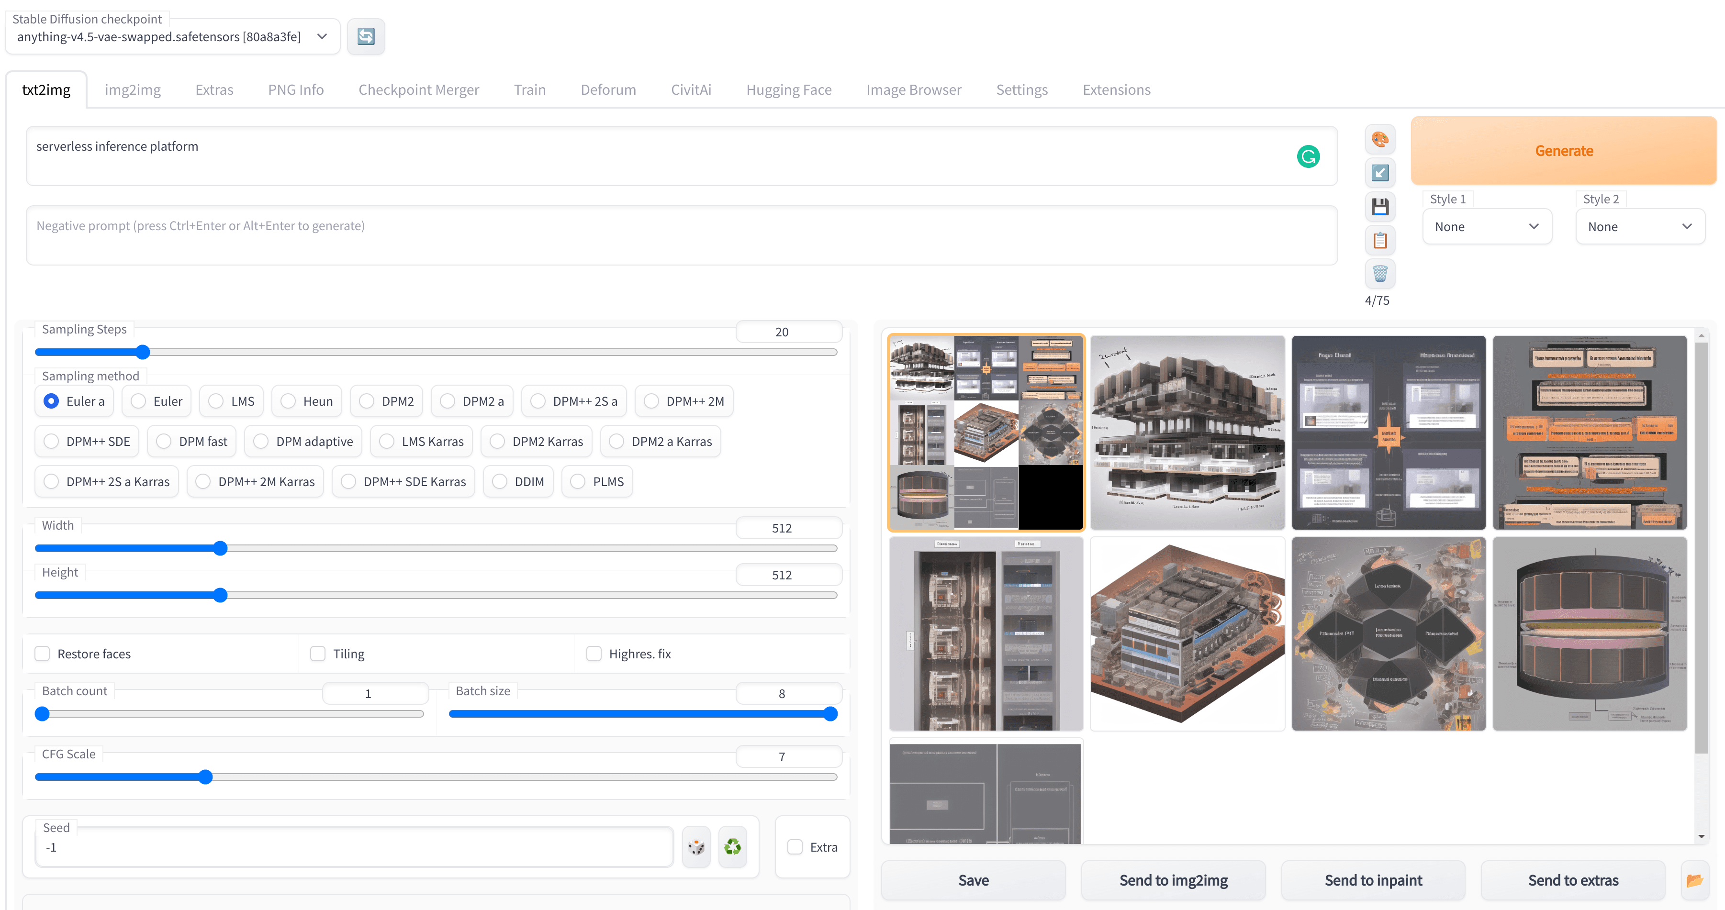The image size is (1725, 910).
Task: Switch to the img2img tab
Action: pyautogui.click(x=133, y=90)
